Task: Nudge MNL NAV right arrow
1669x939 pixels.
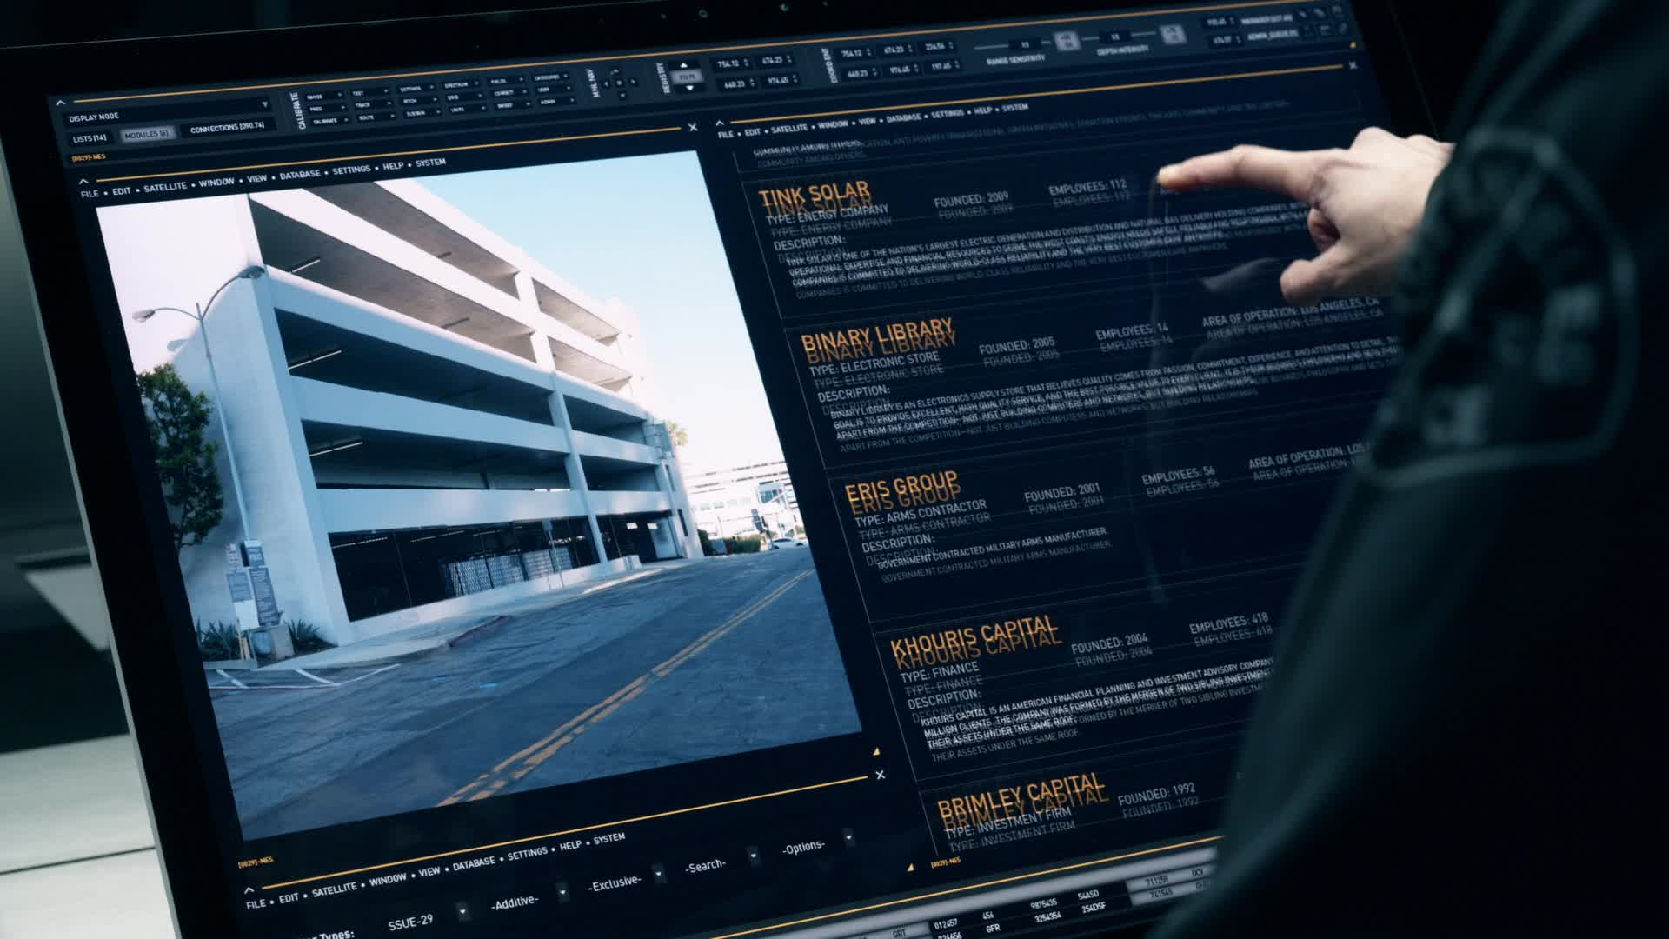Action: tap(633, 81)
